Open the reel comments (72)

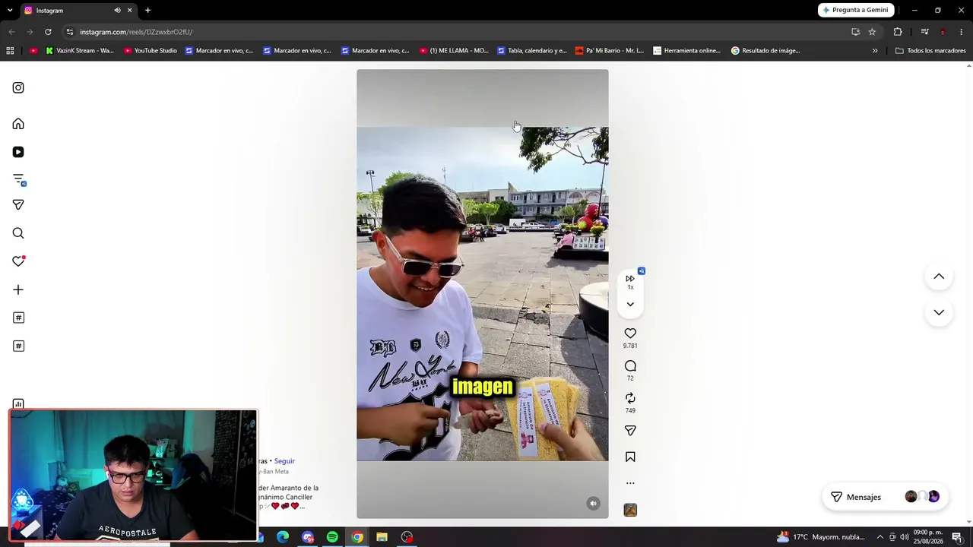tap(630, 365)
